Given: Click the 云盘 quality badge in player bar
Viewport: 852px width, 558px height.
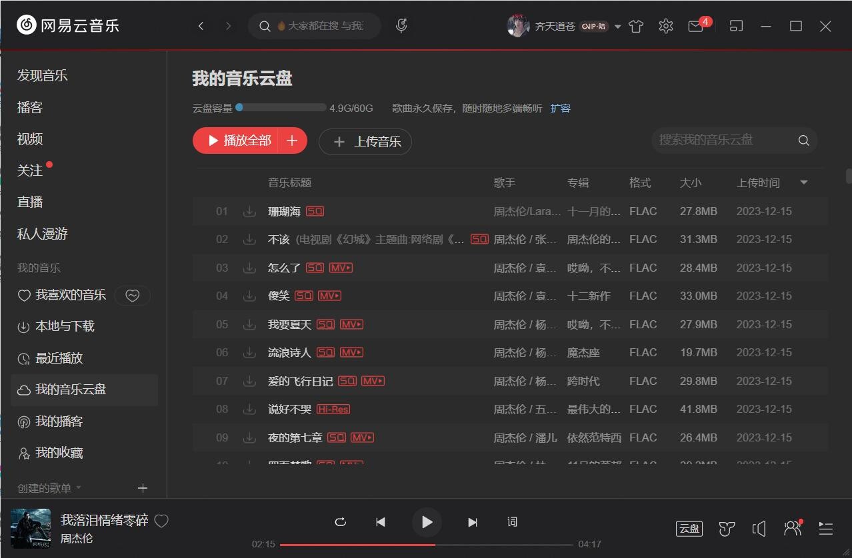Looking at the screenshot, I should [689, 529].
